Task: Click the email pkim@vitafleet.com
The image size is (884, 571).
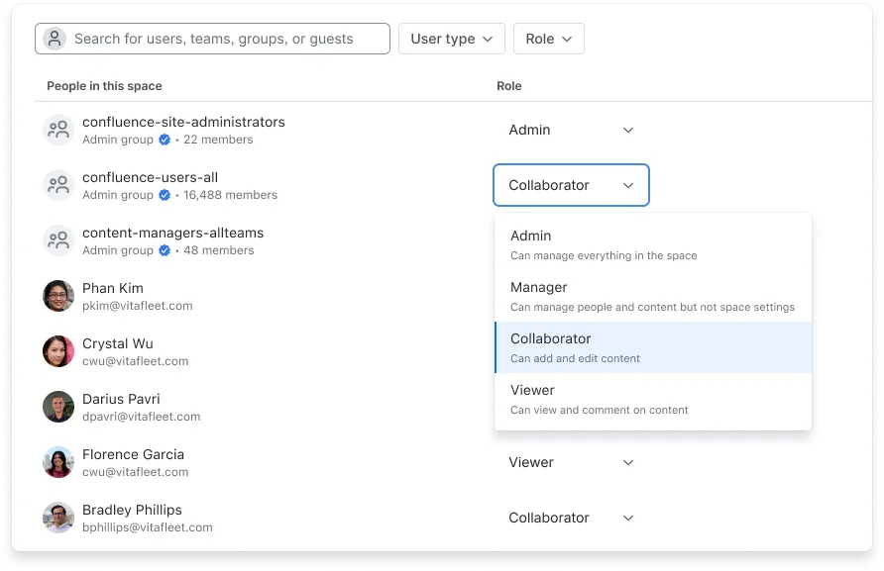Action: pyautogui.click(x=138, y=306)
